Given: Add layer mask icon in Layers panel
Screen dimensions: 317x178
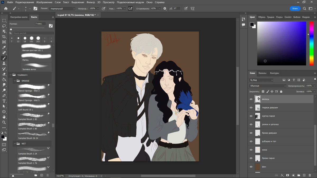Looking at the screenshot, I should pos(288,175).
